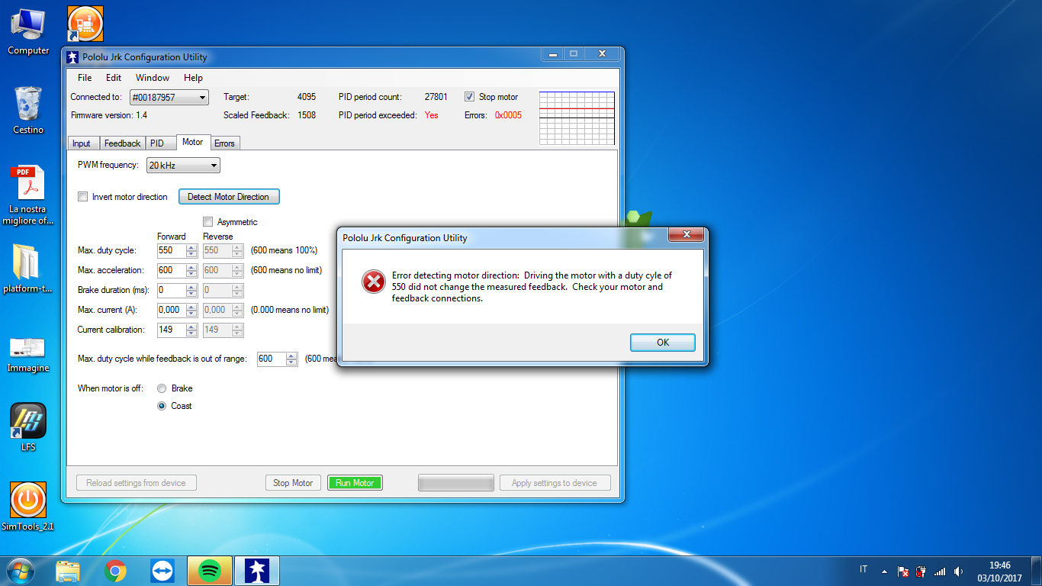Show hidden tray icons arrow
The image size is (1042, 586).
tap(884, 571)
